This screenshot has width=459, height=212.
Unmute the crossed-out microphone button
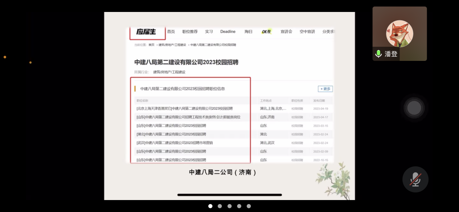[415, 179]
